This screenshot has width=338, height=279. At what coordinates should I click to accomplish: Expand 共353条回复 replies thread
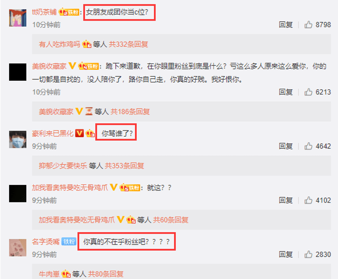pyautogui.click(x=124, y=166)
